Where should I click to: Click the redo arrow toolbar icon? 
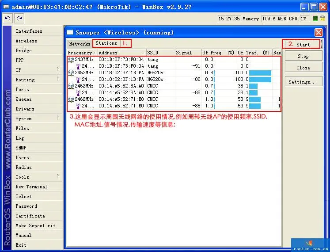[x=19, y=18]
